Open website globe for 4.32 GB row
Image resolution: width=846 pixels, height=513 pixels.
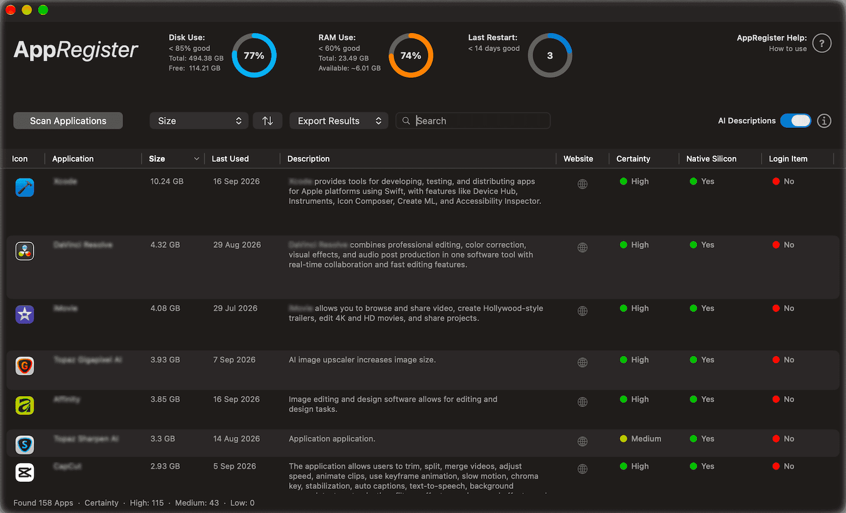[582, 247]
